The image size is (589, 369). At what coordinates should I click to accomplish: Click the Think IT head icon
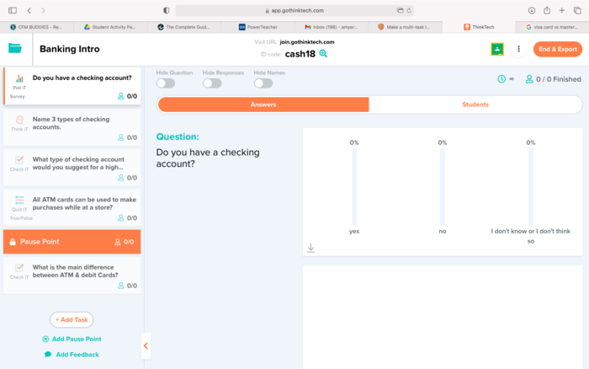coord(19,120)
